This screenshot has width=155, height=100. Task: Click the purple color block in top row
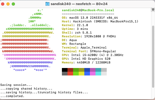[x=93, y=70]
